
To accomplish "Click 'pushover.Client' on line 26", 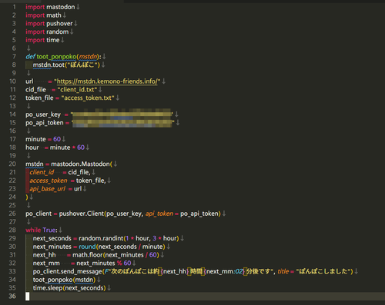I will pyautogui.click(x=82, y=214).
